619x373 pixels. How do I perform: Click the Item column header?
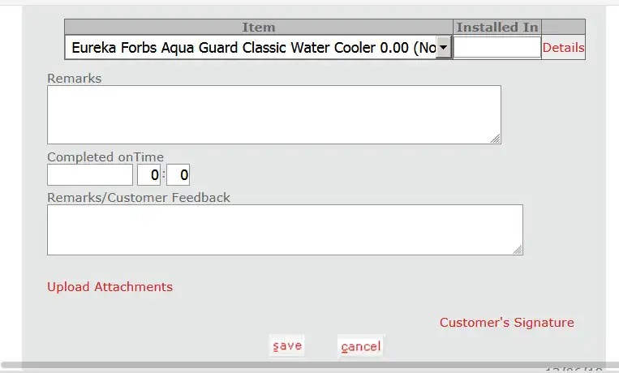[259, 28]
